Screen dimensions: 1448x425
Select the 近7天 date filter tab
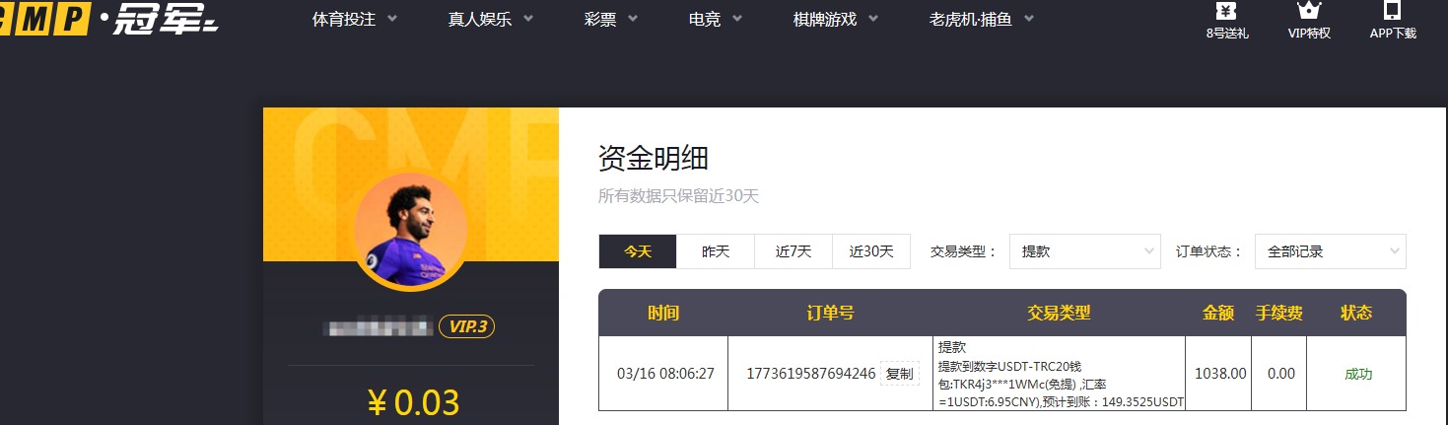coord(793,251)
